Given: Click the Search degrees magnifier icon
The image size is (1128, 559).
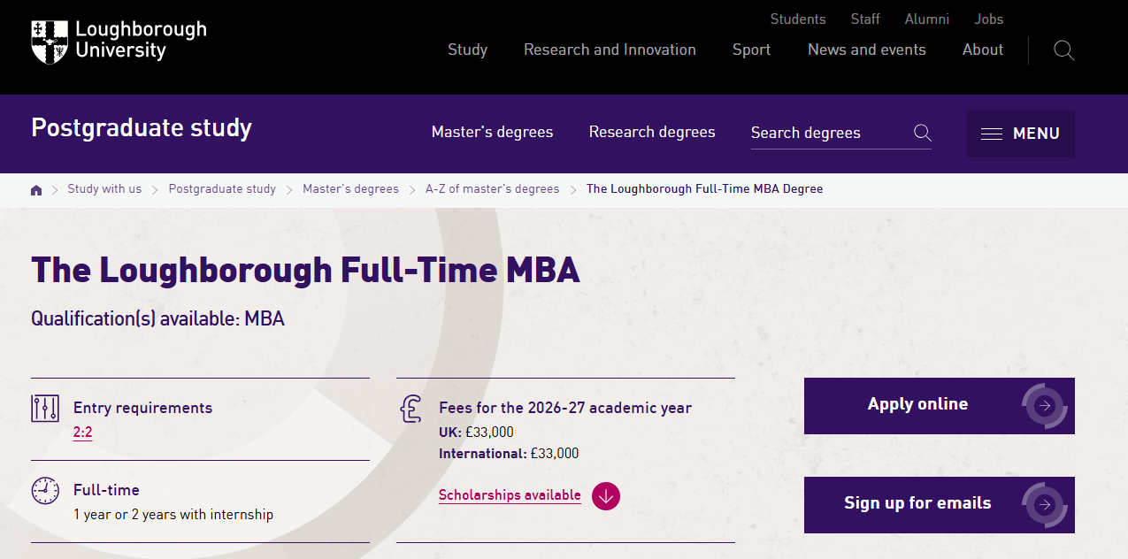Looking at the screenshot, I should click(x=923, y=133).
